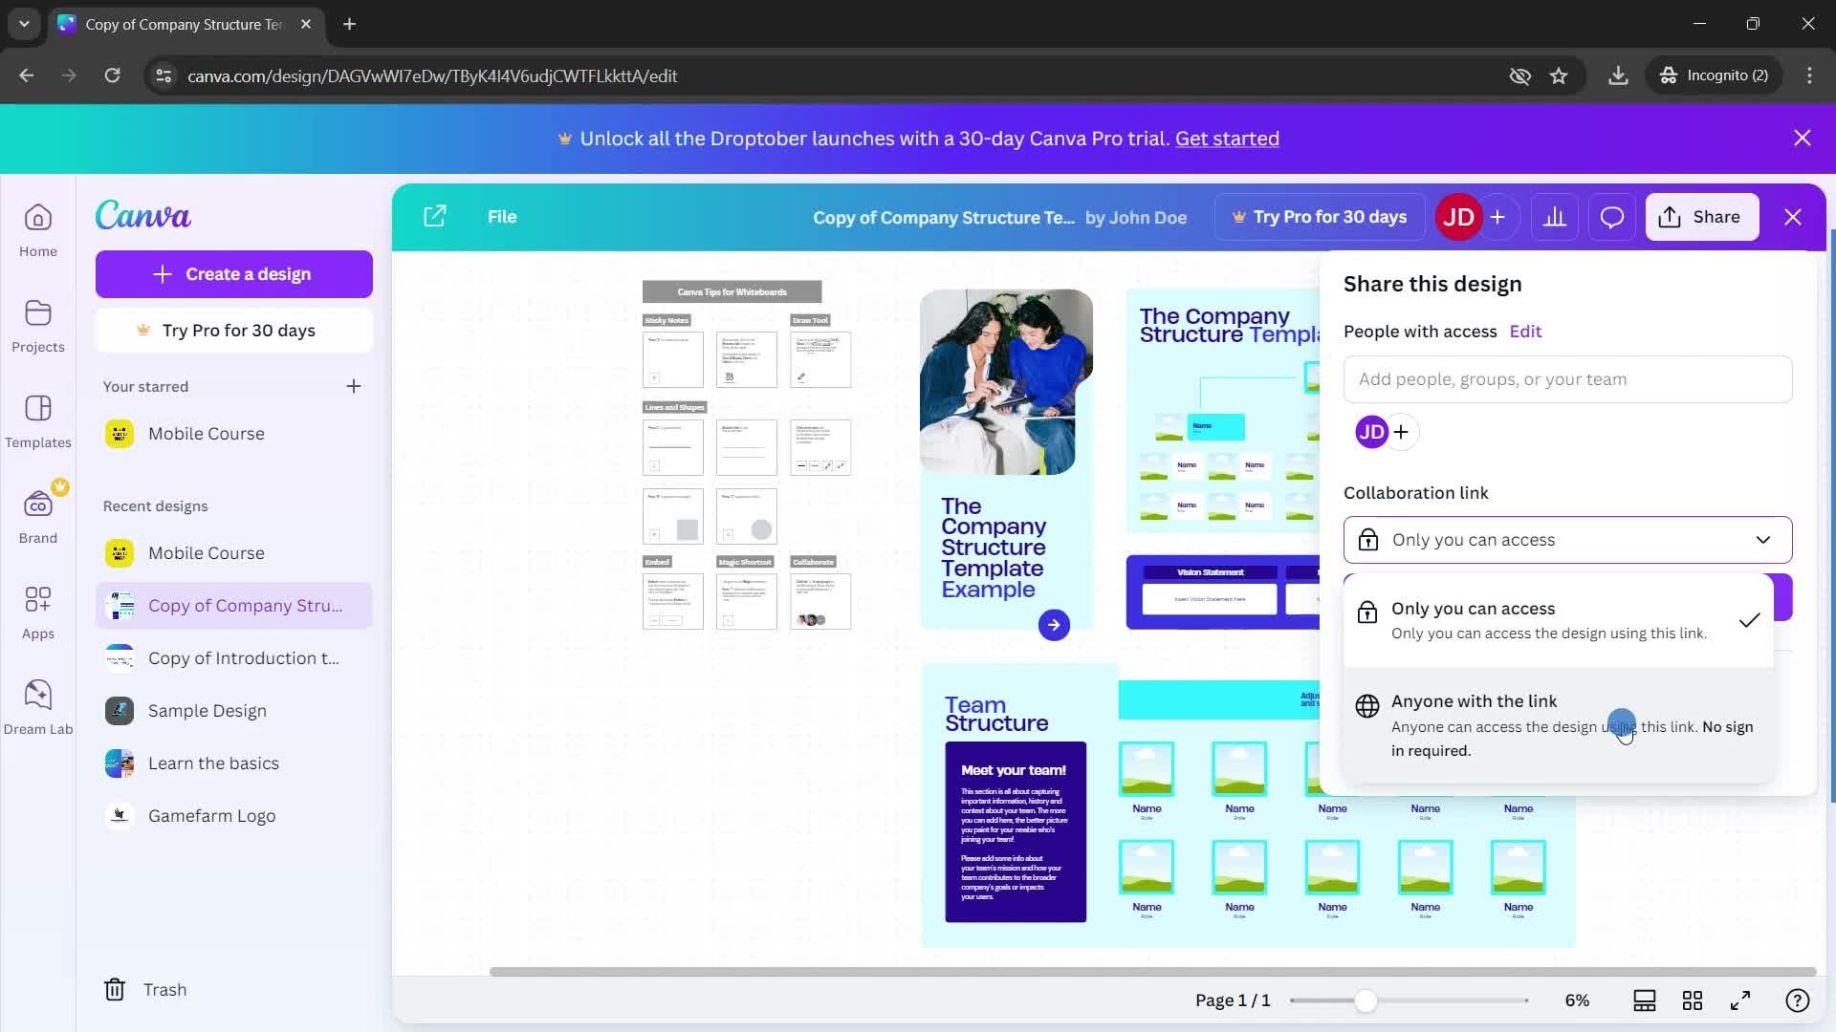The height and width of the screenshot is (1032, 1836).
Task: Click Edit next to People with access
Action: click(x=1525, y=332)
